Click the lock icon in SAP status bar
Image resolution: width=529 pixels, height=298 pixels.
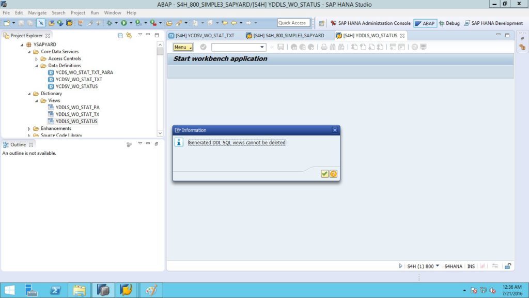tap(508, 266)
